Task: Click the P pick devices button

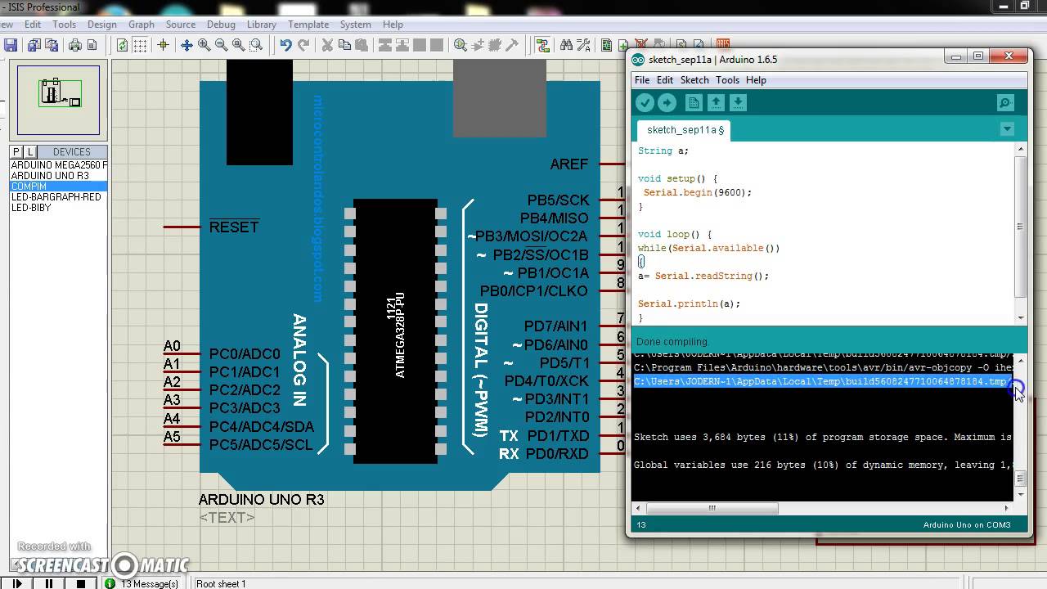Action: tap(16, 152)
